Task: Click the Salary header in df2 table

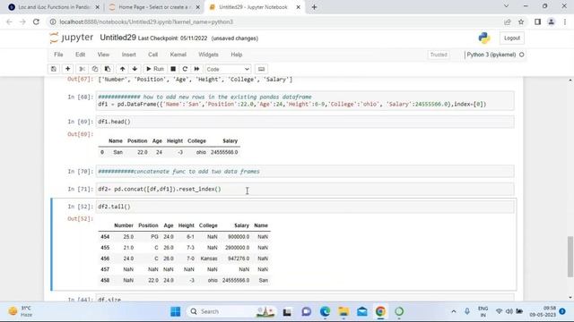Action: point(241,225)
